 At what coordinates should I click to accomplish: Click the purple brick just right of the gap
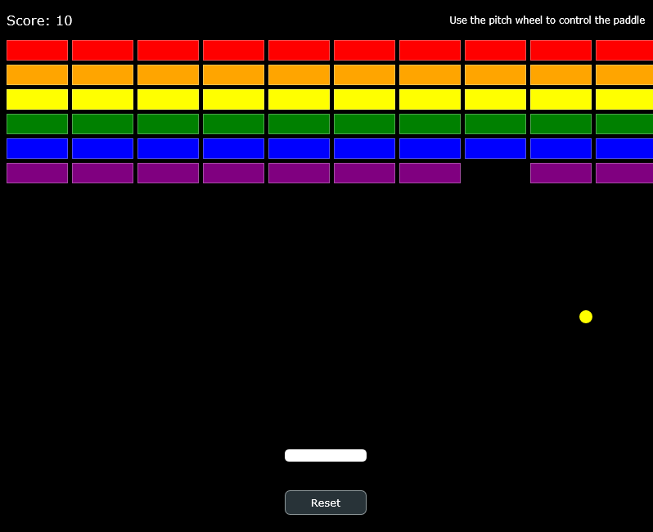(x=561, y=173)
